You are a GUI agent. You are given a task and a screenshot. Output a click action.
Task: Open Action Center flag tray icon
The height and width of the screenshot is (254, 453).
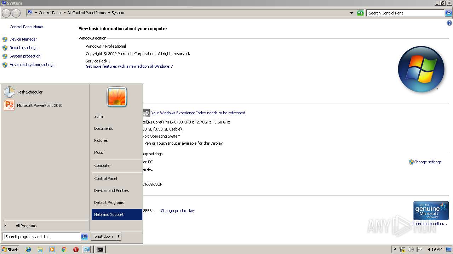pyautogui.click(x=419, y=249)
